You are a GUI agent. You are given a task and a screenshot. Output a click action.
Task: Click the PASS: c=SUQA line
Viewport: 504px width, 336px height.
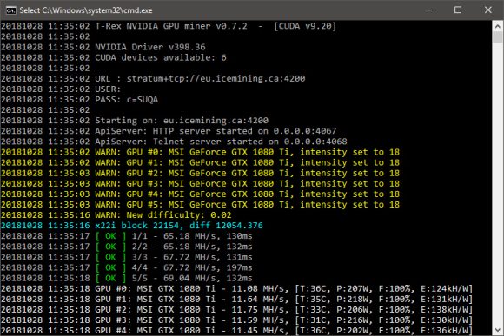(79, 100)
